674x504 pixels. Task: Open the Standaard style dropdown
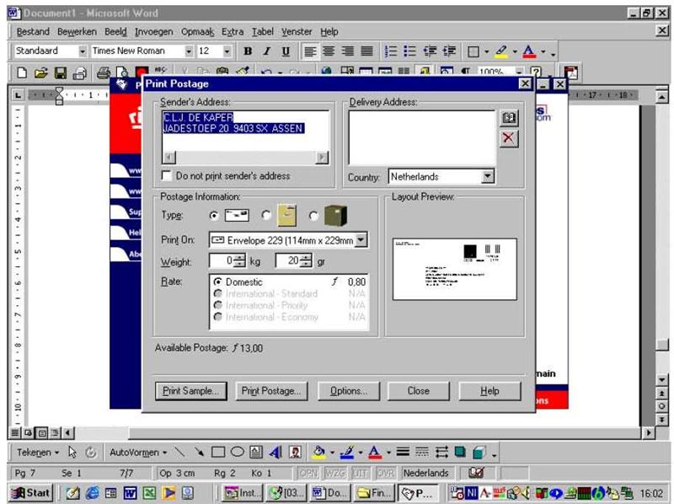tap(82, 51)
